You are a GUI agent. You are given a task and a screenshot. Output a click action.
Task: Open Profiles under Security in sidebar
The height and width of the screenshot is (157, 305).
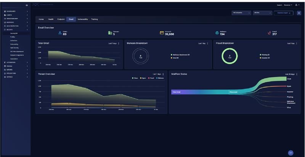click(x=13, y=37)
